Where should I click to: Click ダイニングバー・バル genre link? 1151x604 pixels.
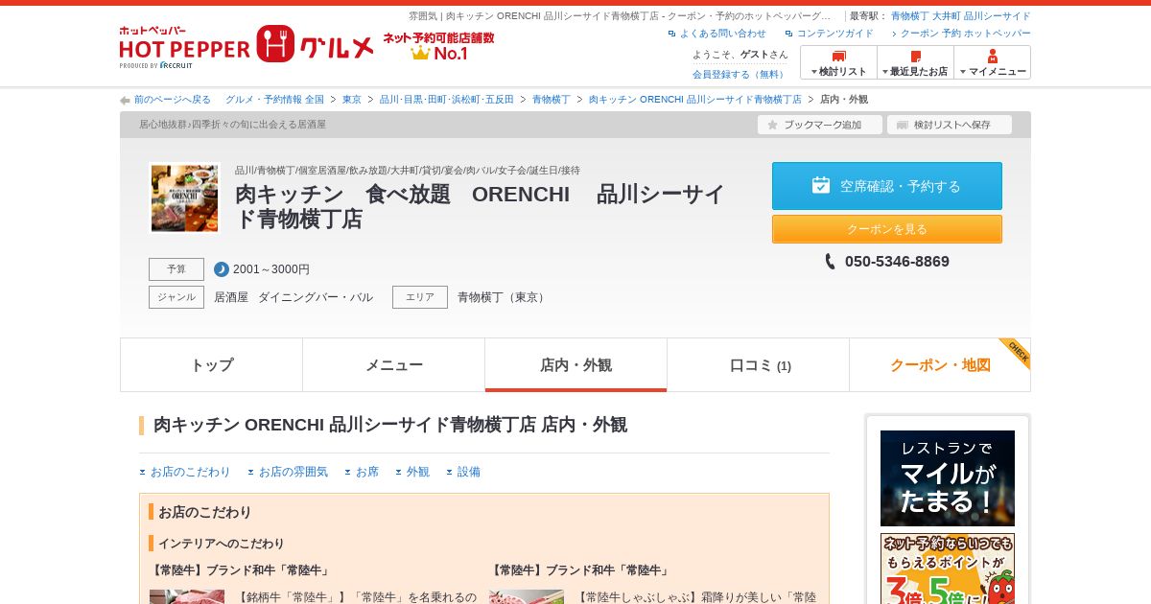(x=316, y=297)
